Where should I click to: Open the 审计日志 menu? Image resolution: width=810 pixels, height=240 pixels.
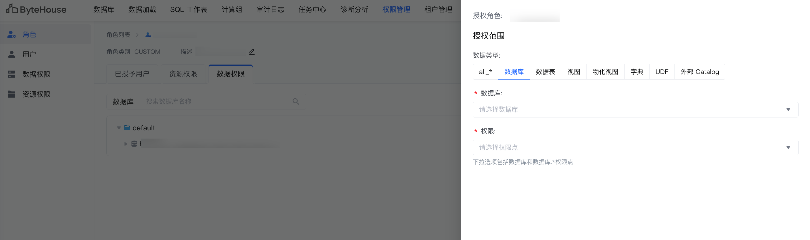click(270, 10)
